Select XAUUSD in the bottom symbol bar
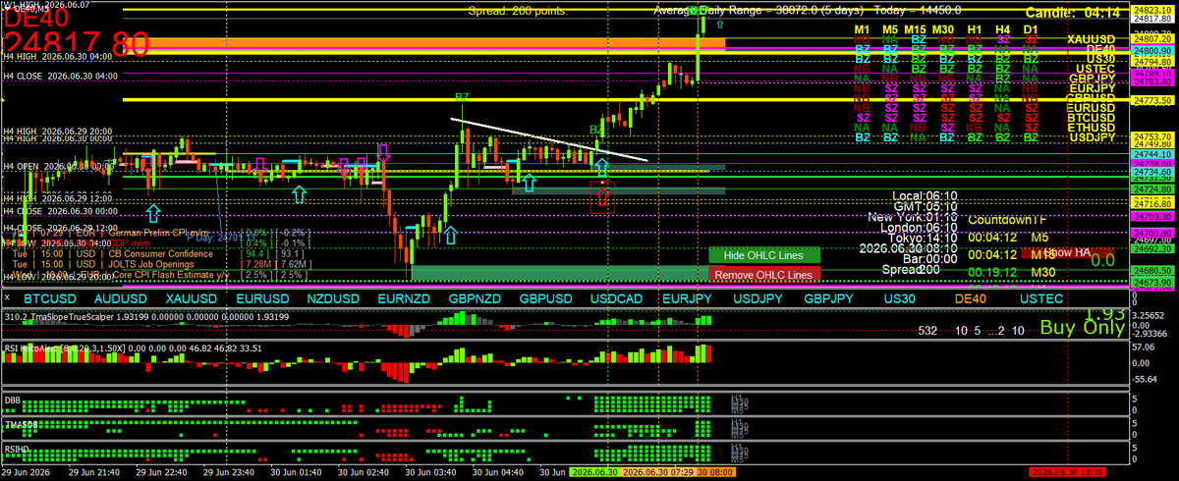The width and height of the screenshot is (1179, 481). coord(191,297)
